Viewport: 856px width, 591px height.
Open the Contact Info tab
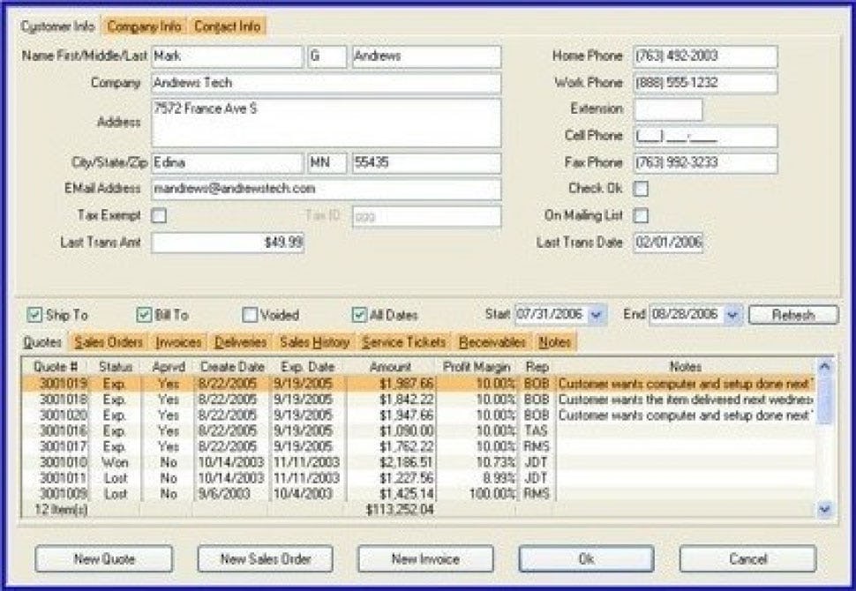(227, 26)
